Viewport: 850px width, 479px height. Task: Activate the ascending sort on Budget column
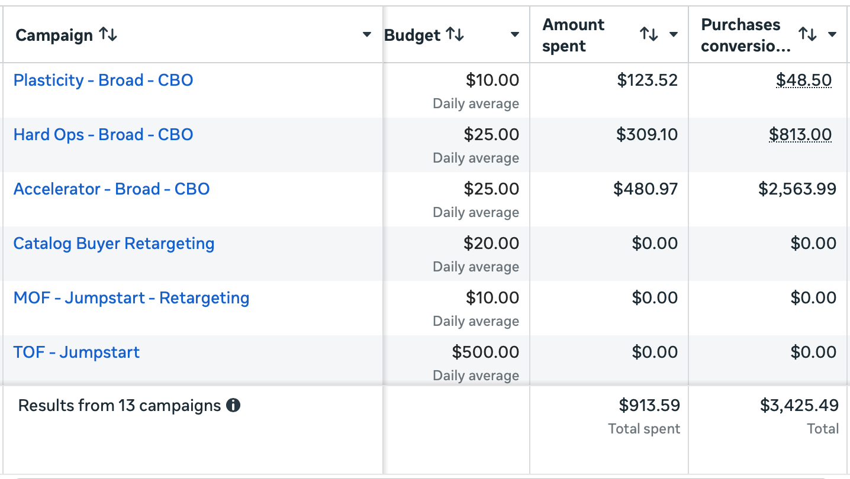[x=454, y=35]
